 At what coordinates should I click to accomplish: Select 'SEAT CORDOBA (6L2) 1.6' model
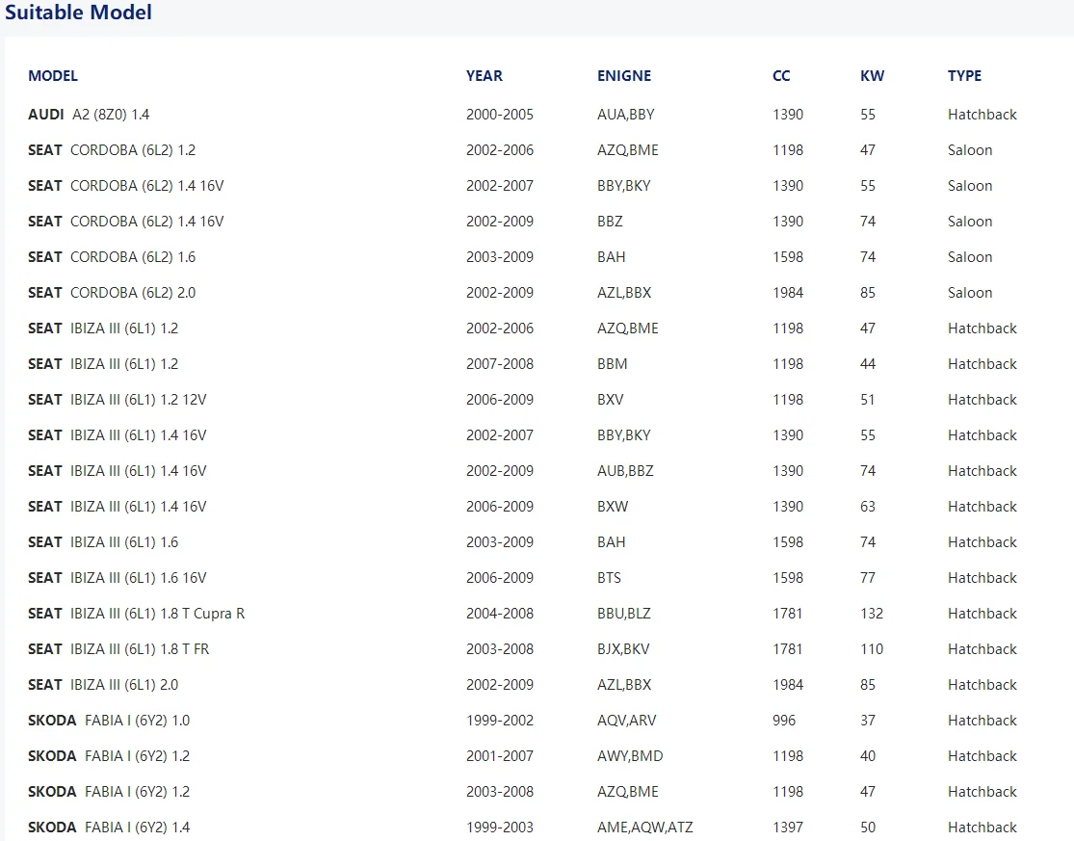[x=112, y=257]
